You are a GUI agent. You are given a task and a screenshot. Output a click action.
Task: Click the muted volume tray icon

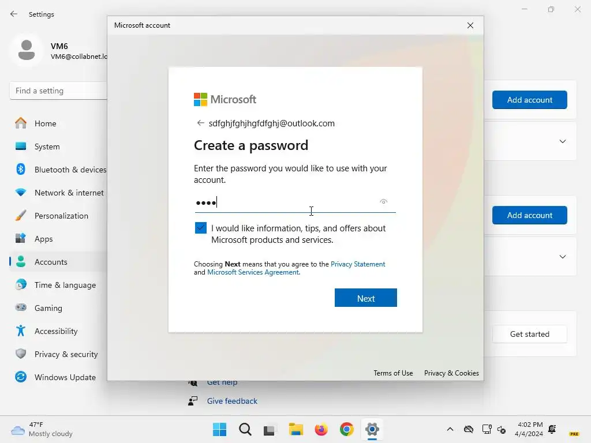(502, 429)
